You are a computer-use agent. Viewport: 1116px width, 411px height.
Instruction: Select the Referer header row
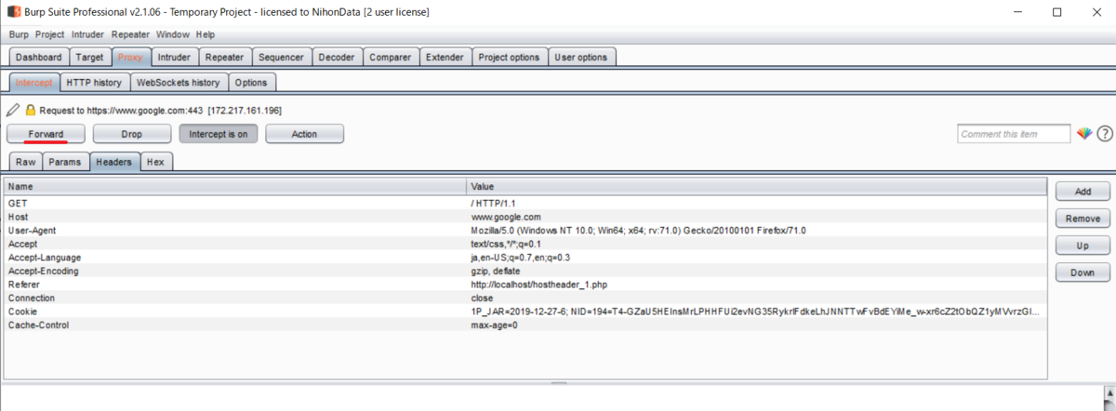coord(525,285)
